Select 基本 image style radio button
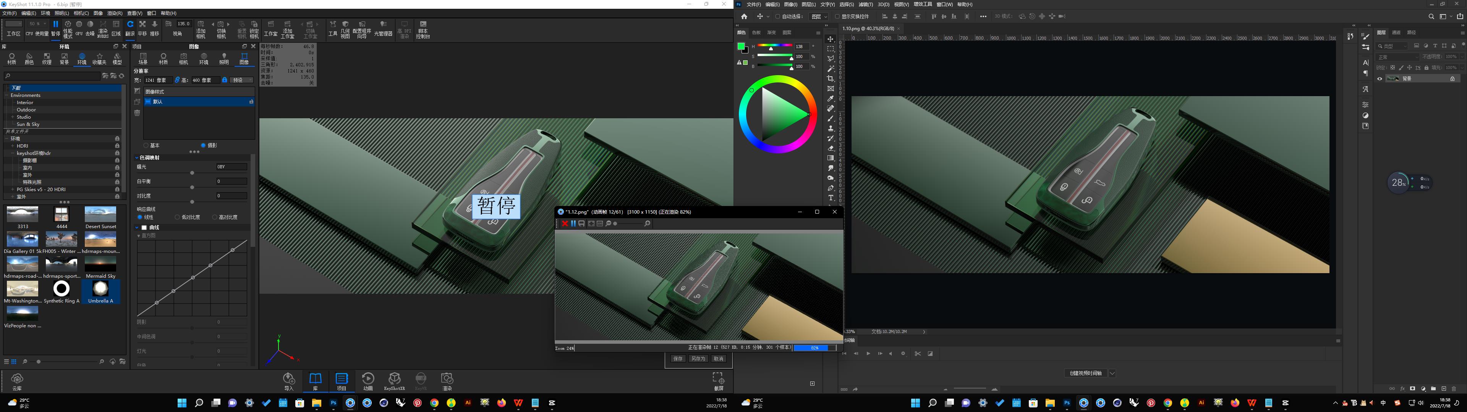The width and height of the screenshot is (1467, 412). [146, 146]
